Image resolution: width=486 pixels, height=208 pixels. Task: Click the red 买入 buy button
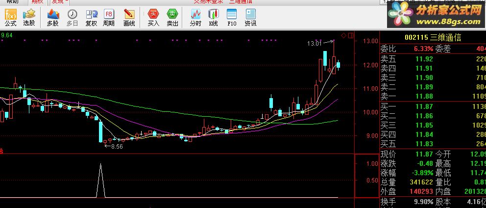(x=153, y=18)
